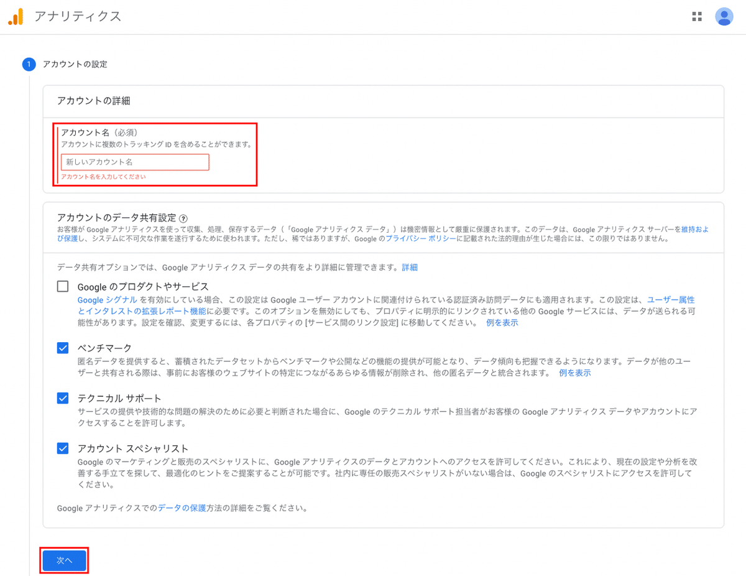Screen dimensions: 746x576
Task: Click the アカウント名を入力してください error text
Action: (103, 177)
